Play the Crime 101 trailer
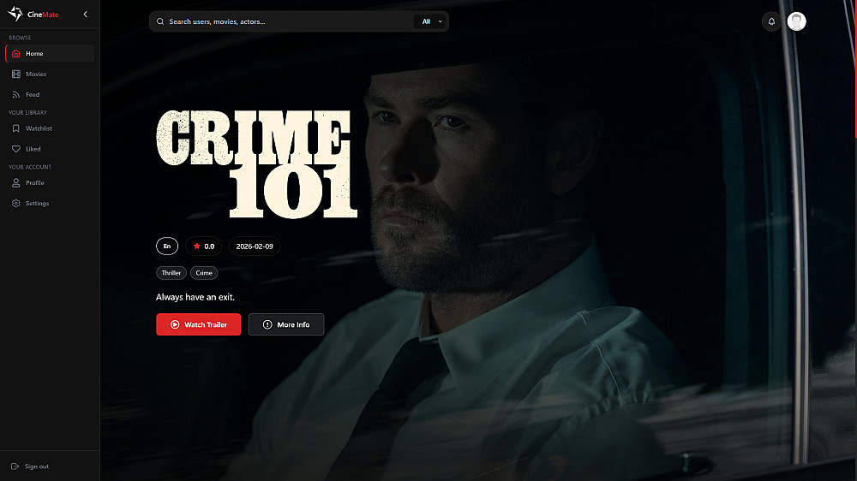The height and width of the screenshot is (481, 857). [199, 324]
